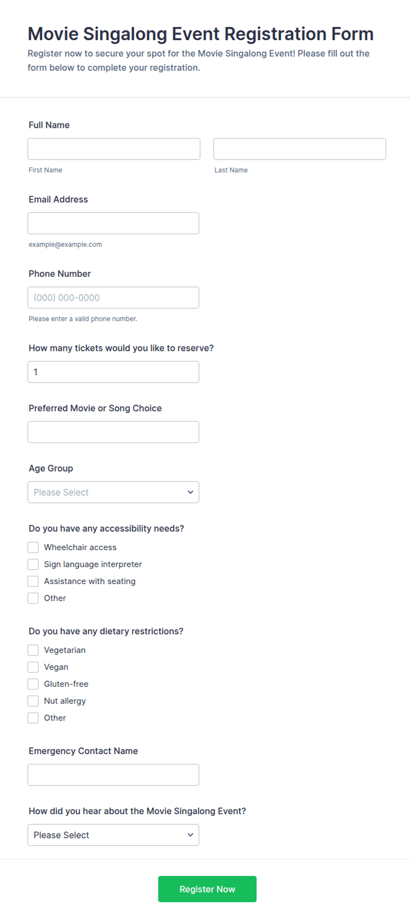This screenshot has height=924, width=410.
Task: Focus the Email Address field
Action: point(113,224)
